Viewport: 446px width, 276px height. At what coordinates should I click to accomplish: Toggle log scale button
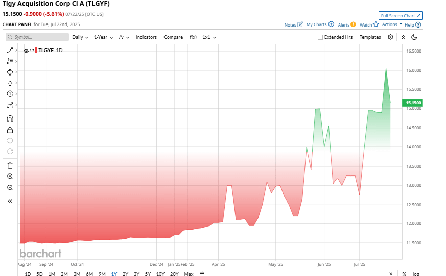416,274
